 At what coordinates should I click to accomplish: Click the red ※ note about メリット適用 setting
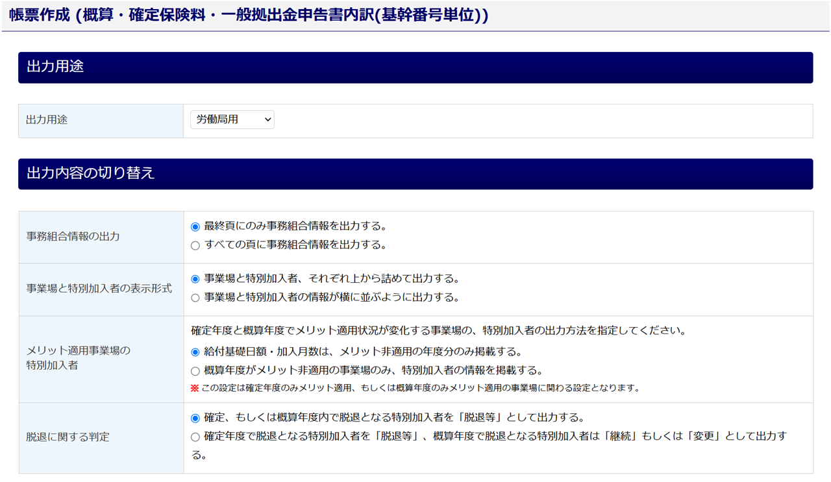[x=415, y=389]
